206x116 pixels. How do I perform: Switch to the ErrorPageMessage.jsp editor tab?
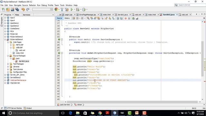click(x=88, y=15)
